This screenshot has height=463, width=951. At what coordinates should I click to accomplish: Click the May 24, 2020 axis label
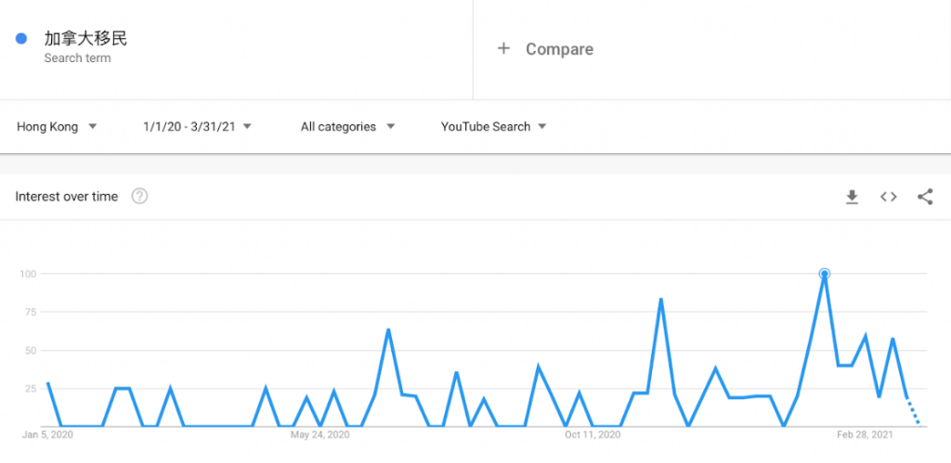[x=319, y=434]
